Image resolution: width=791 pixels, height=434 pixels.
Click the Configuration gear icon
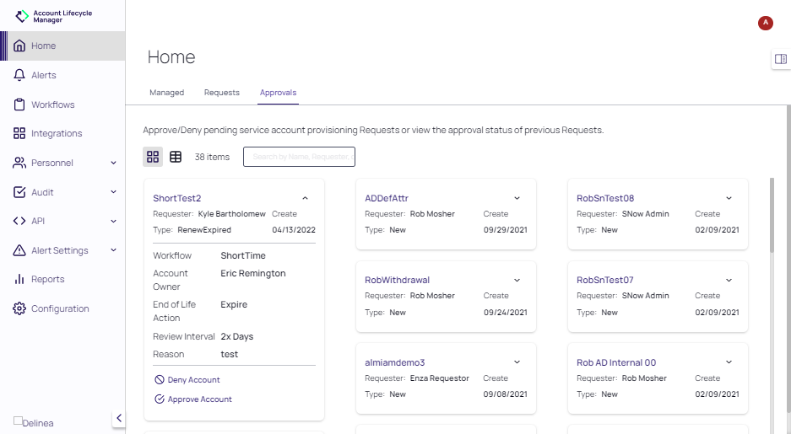(x=19, y=308)
